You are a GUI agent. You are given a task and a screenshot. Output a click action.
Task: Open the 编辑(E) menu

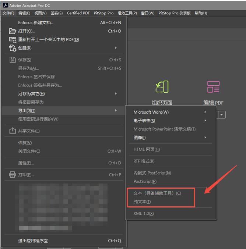24,13
